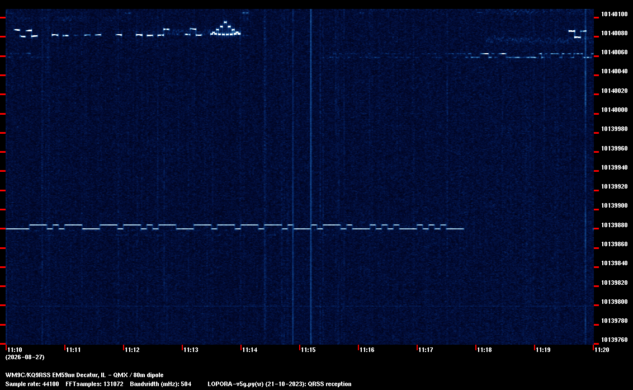Click the 10139880 frequency label
The width and height of the screenshot is (633, 390).
point(615,225)
